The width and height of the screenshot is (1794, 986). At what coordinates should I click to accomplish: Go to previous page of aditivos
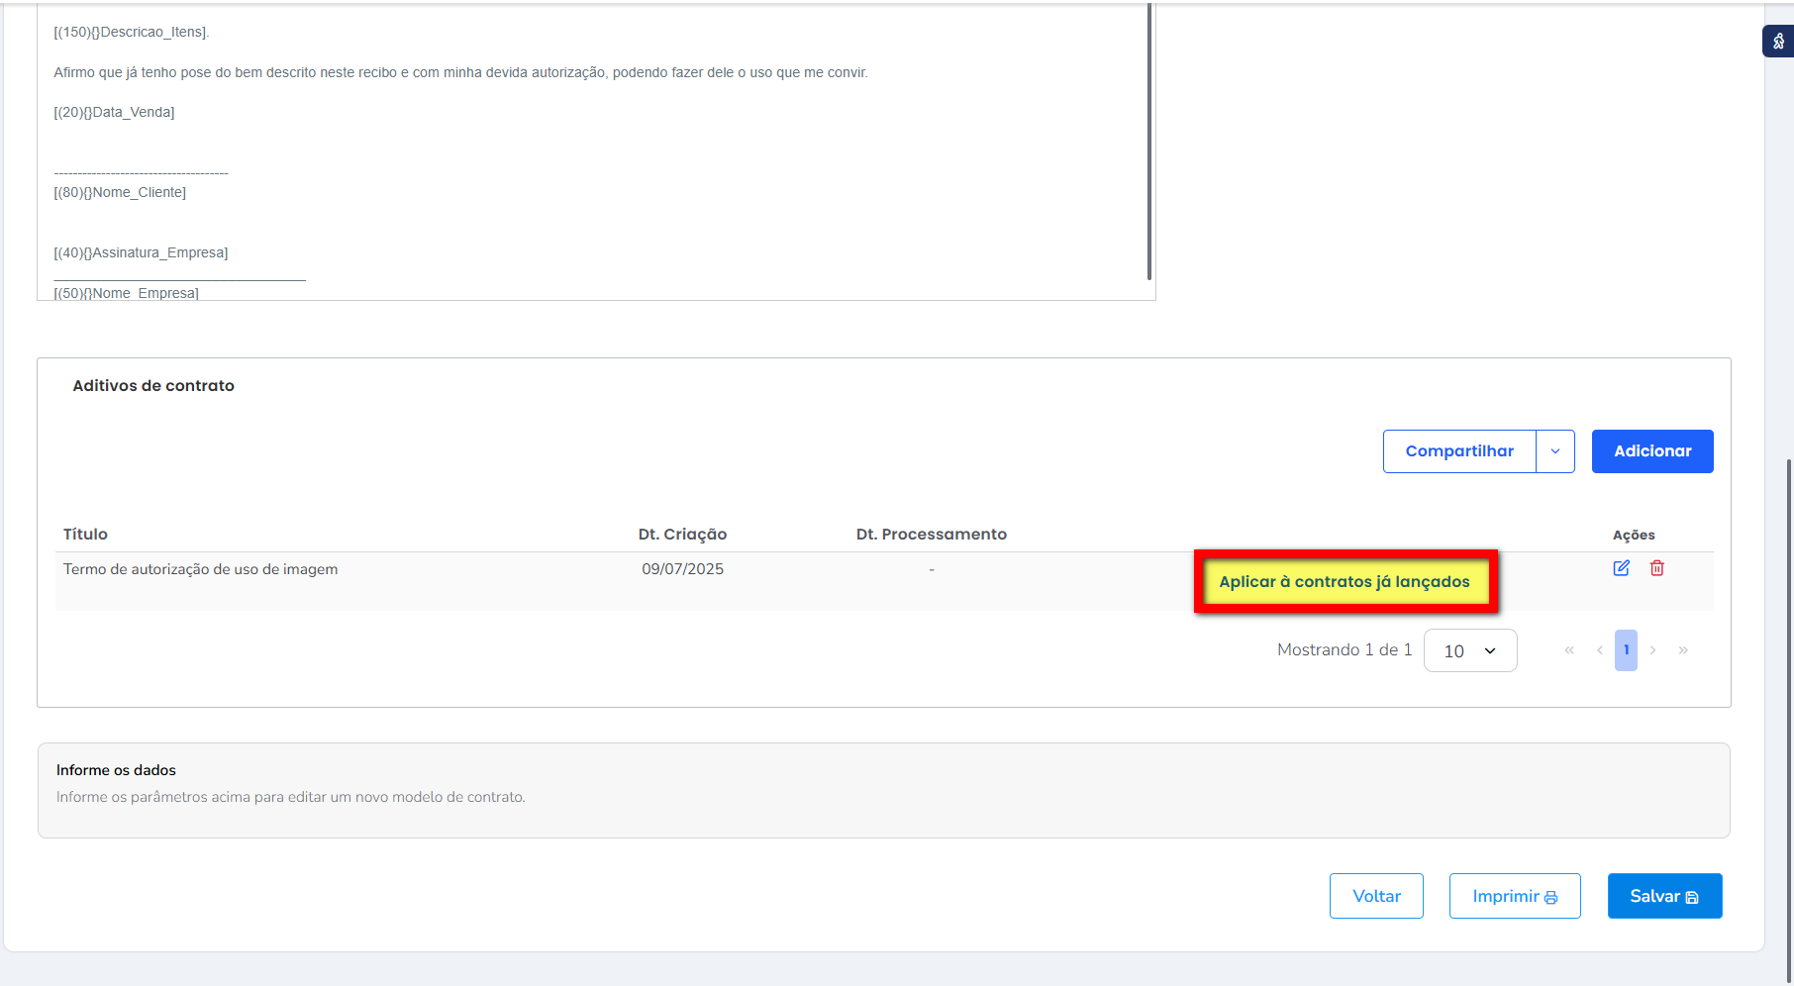1599,650
